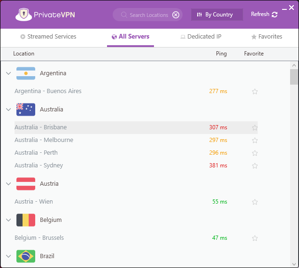299x268 pixels.
Task: Toggle the Brazil group chevron
Action: click(x=8, y=256)
